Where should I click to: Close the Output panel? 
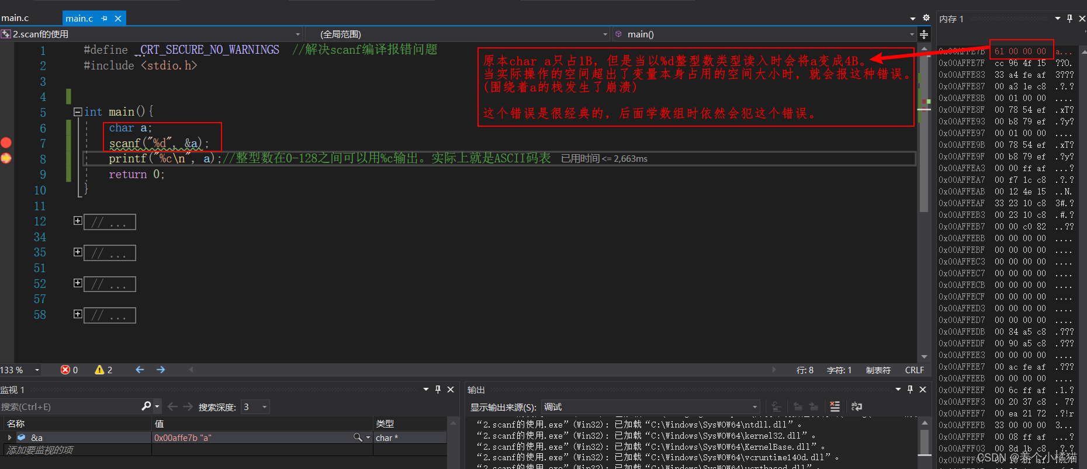pyautogui.click(x=923, y=390)
